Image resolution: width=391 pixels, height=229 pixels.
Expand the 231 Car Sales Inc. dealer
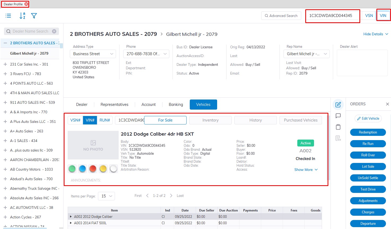(5, 64)
